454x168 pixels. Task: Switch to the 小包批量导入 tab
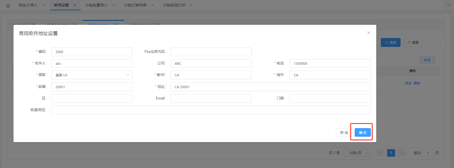(x=96, y=5)
